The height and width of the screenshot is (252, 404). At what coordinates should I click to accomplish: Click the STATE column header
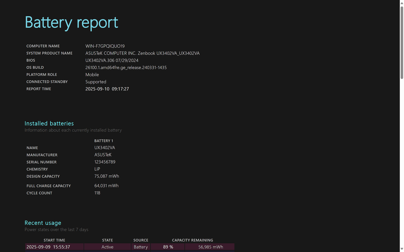107,240
